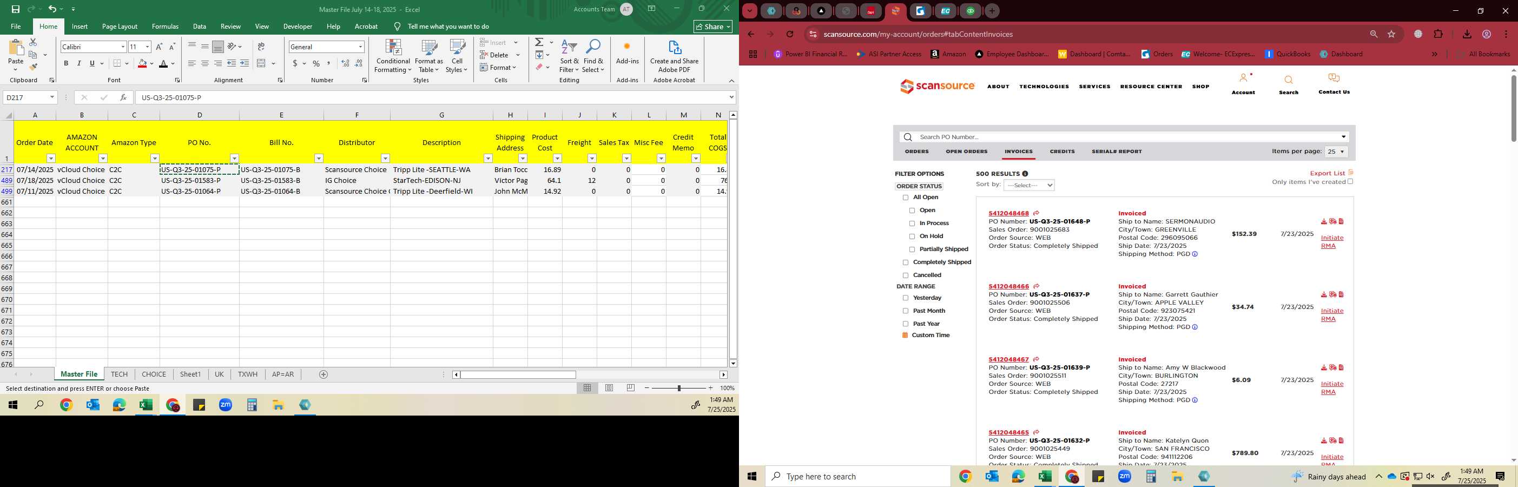
Task: Reload the ScanSource page in Chrome
Action: click(x=790, y=34)
